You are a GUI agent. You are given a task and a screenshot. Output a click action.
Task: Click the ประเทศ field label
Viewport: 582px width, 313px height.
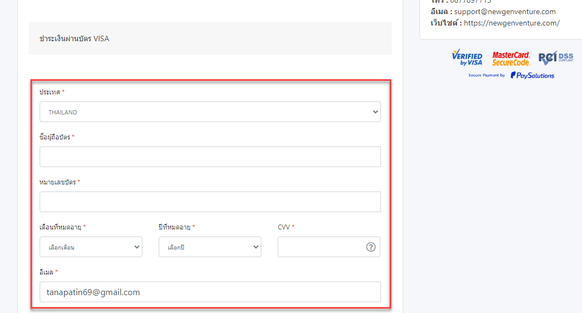pos(49,92)
